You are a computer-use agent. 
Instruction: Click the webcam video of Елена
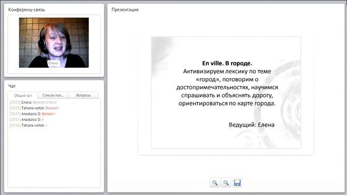pyautogui.click(x=54, y=43)
